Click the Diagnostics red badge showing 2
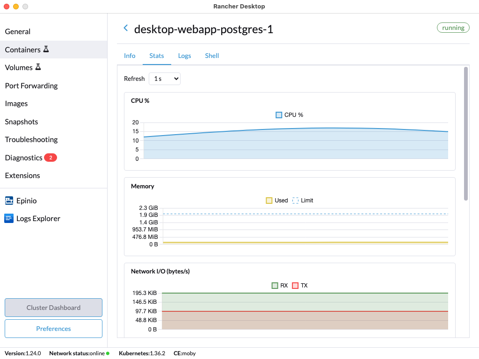This screenshot has width=479, height=359. click(51, 158)
